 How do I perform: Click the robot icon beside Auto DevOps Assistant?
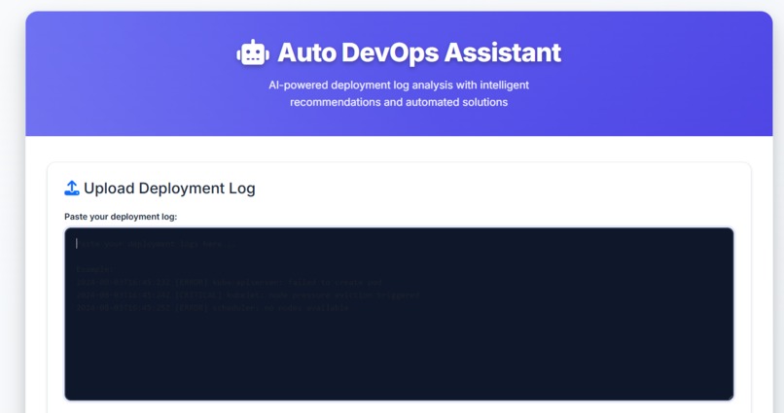tap(253, 52)
